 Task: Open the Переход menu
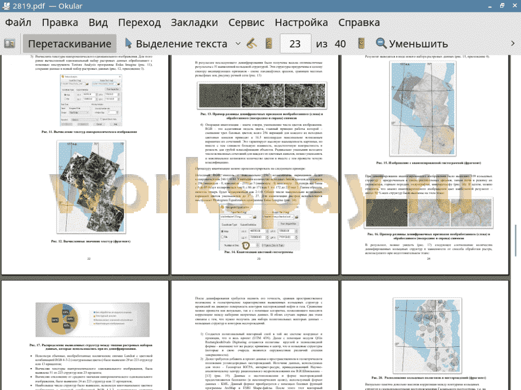pyautogui.click(x=140, y=22)
